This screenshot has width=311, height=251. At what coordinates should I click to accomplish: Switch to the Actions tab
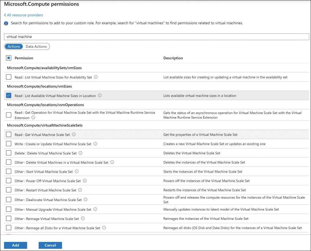tap(14, 46)
